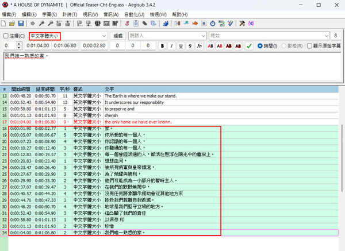345x251 pixels.
Task: Commit line with green checkmark
Action: (x=249, y=45)
